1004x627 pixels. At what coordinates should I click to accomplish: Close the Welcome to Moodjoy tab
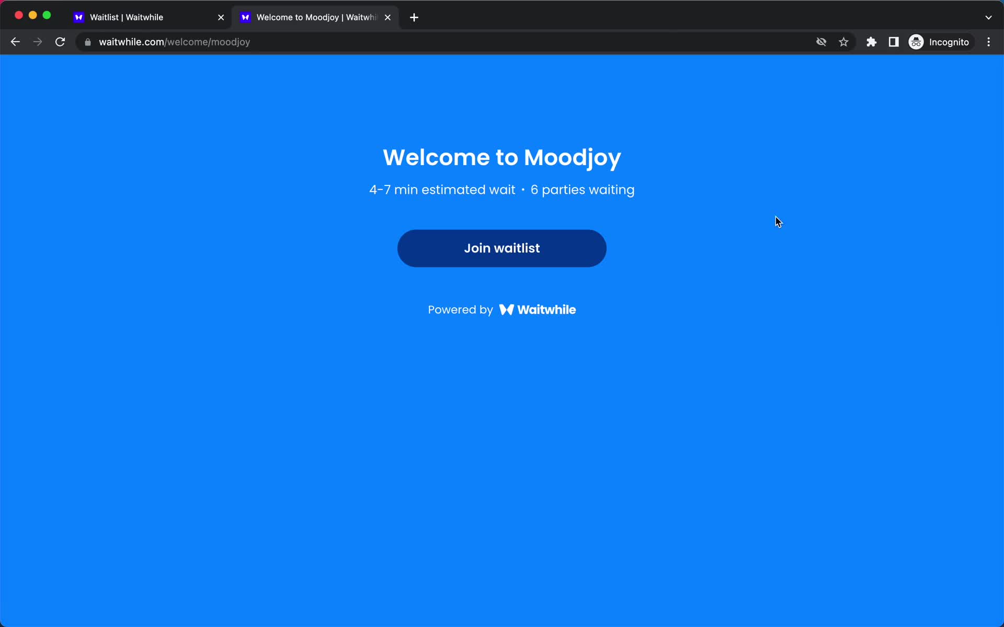pyautogui.click(x=388, y=17)
